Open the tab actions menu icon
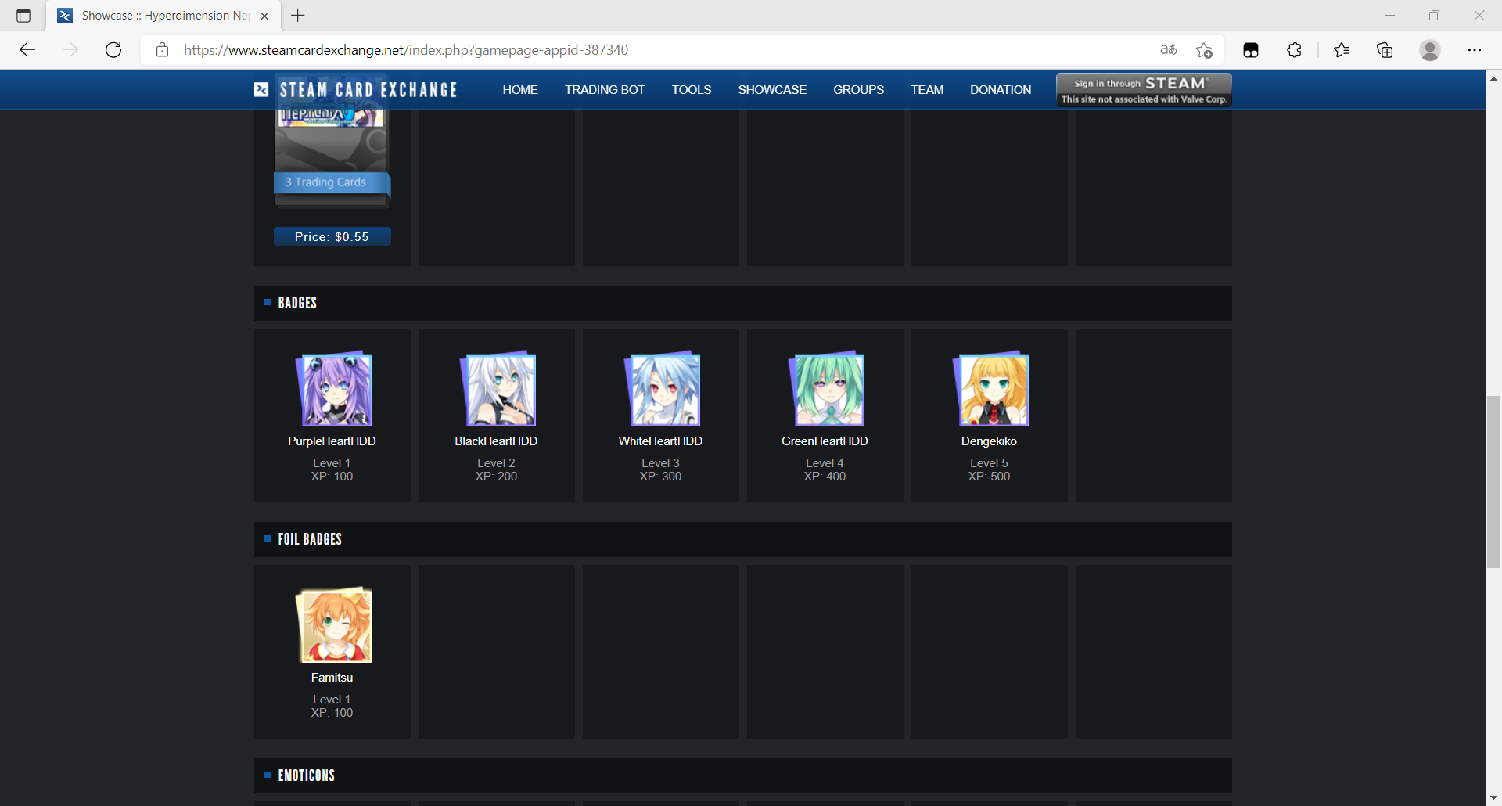 (x=23, y=16)
